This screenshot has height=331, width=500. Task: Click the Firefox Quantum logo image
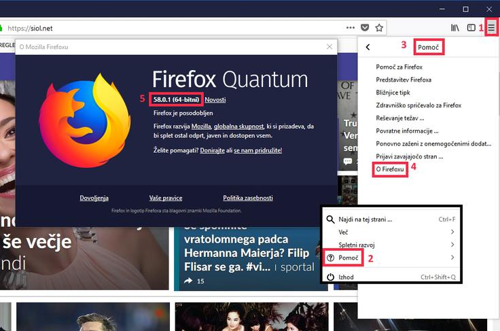click(x=85, y=120)
